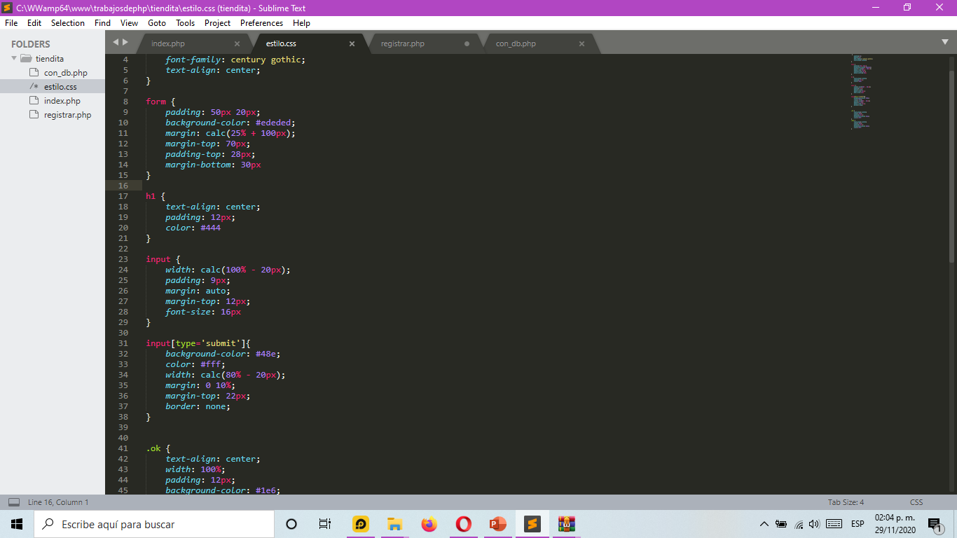Open Wi-Fi network tray icon
957x538 pixels.
[x=799, y=524]
